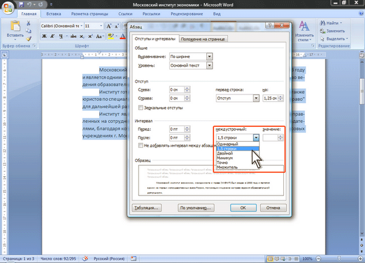Cut selection with scissors icon
The width and height of the screenshot is (365, 263).
click(x=28, y=23)
